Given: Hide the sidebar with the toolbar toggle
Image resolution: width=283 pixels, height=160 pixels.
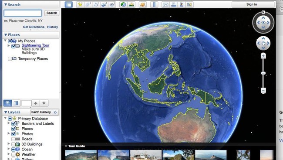Looking at the screenshot, I should [69, 4].
